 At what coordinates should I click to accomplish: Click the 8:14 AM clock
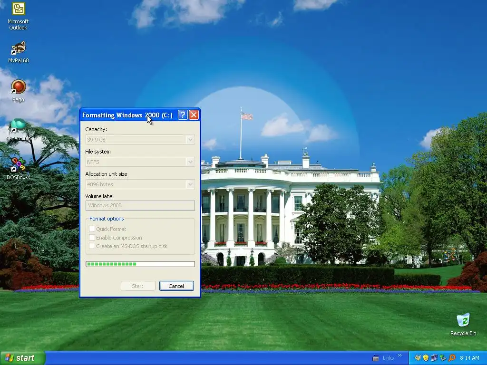[469, 358]
